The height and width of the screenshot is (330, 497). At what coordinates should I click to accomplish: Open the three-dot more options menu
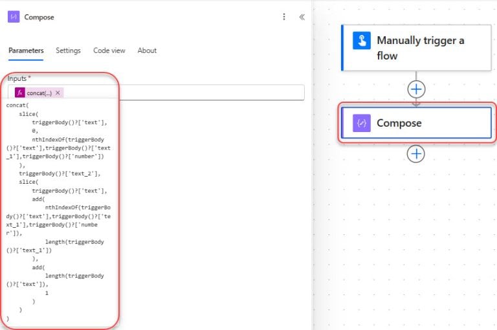[x=283, y=17]
